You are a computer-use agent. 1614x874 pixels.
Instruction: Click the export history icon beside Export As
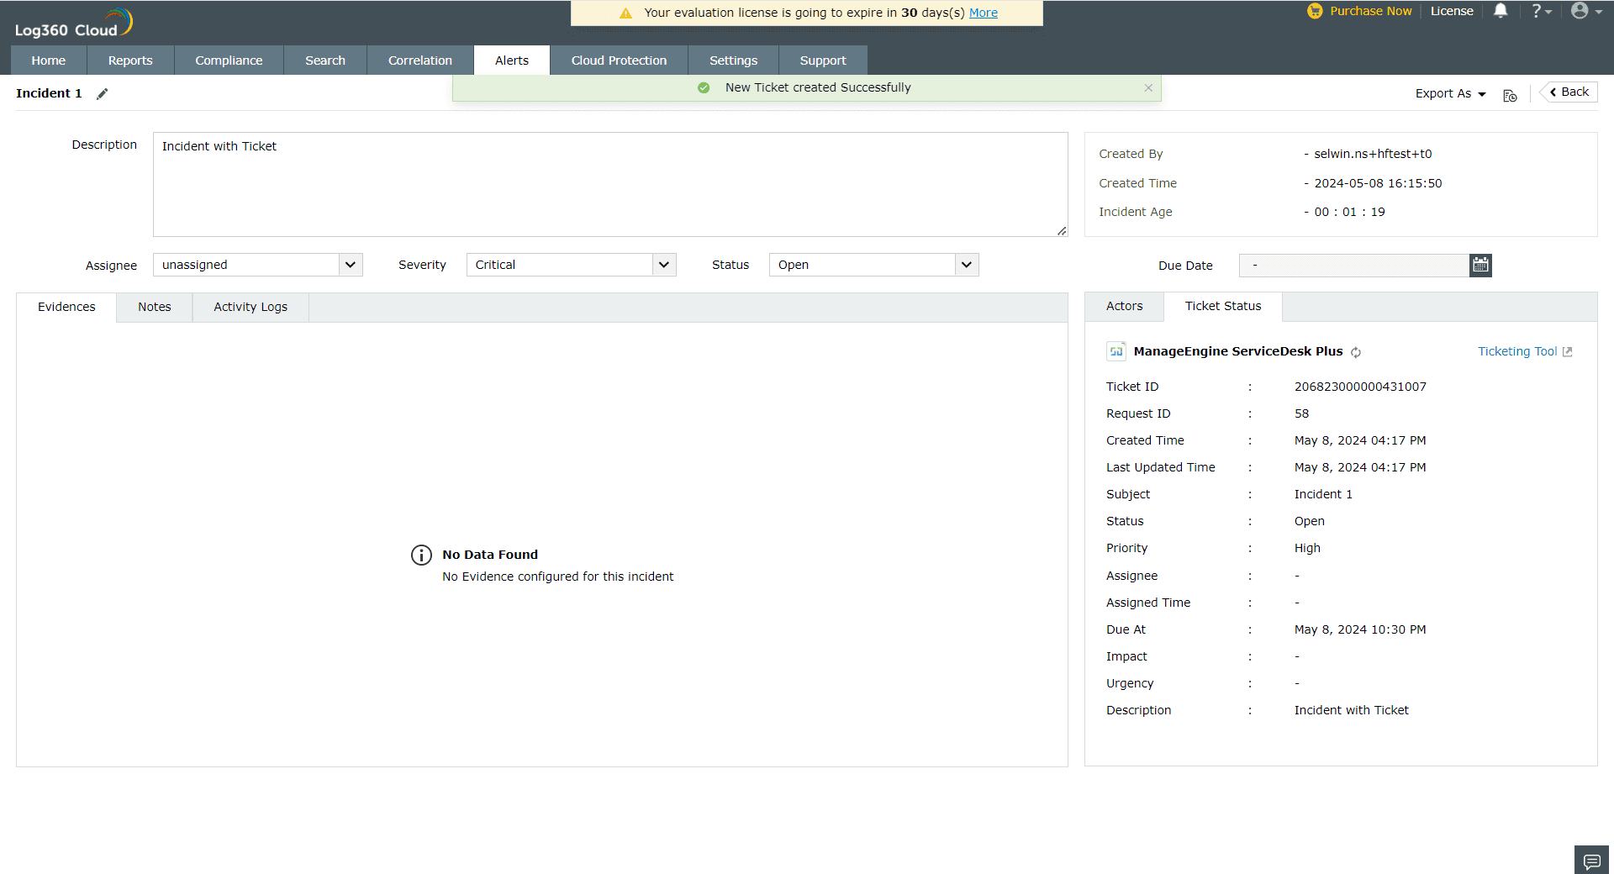point(1510,95)
